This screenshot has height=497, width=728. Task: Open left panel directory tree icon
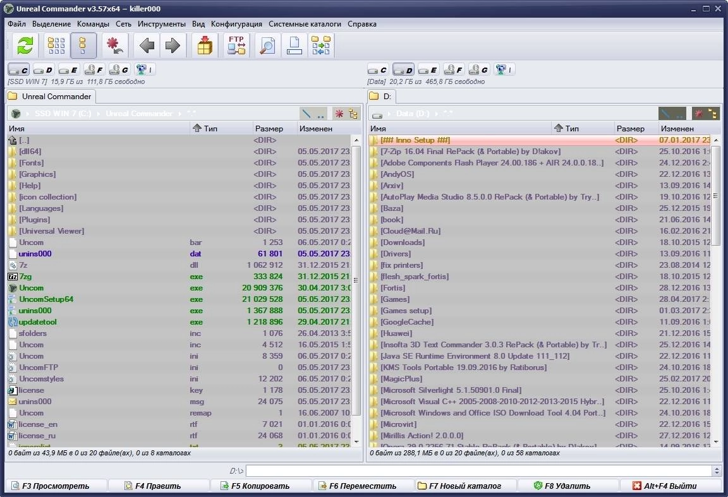point(353,113)
